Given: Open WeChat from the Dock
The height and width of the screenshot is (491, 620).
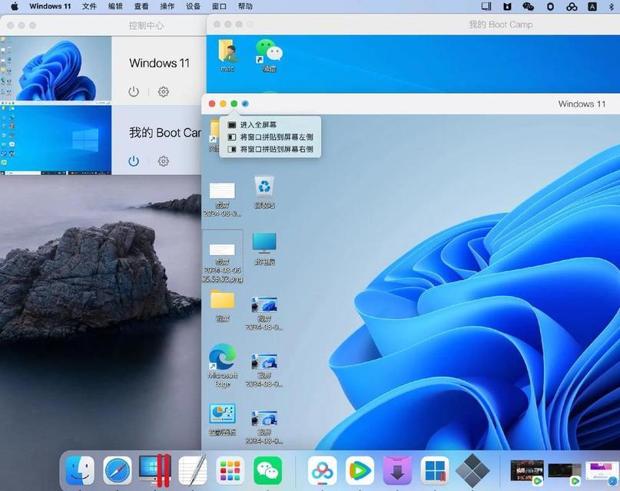Looking at the screenshot, I should point(267,470).
